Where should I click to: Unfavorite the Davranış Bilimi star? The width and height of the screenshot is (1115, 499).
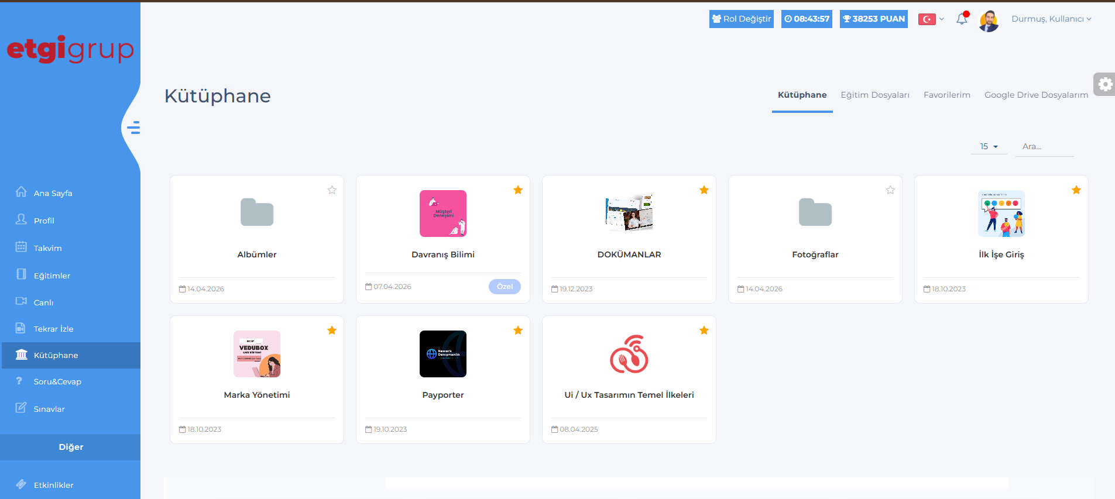(x=518, y=190)
